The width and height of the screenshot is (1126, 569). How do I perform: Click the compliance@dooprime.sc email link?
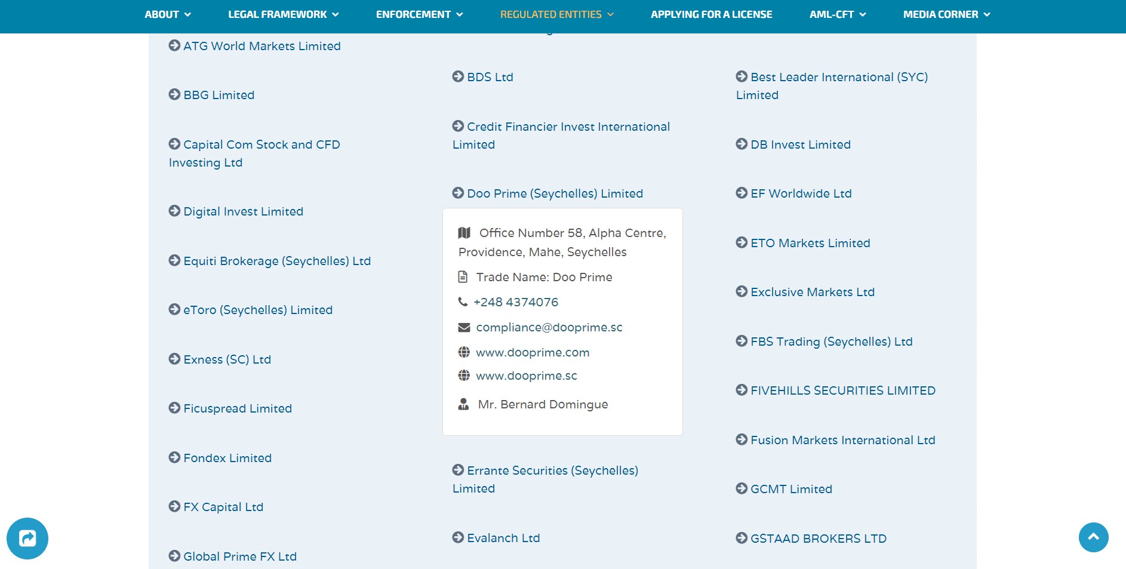[549, 327]
